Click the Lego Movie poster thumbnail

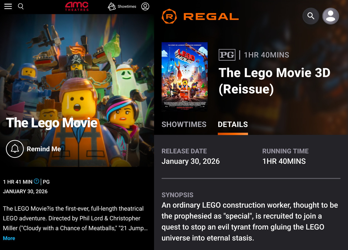184,77
